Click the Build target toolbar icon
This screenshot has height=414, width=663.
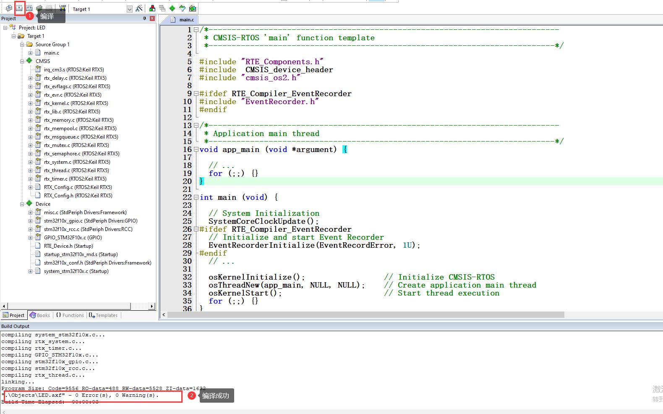19,8
